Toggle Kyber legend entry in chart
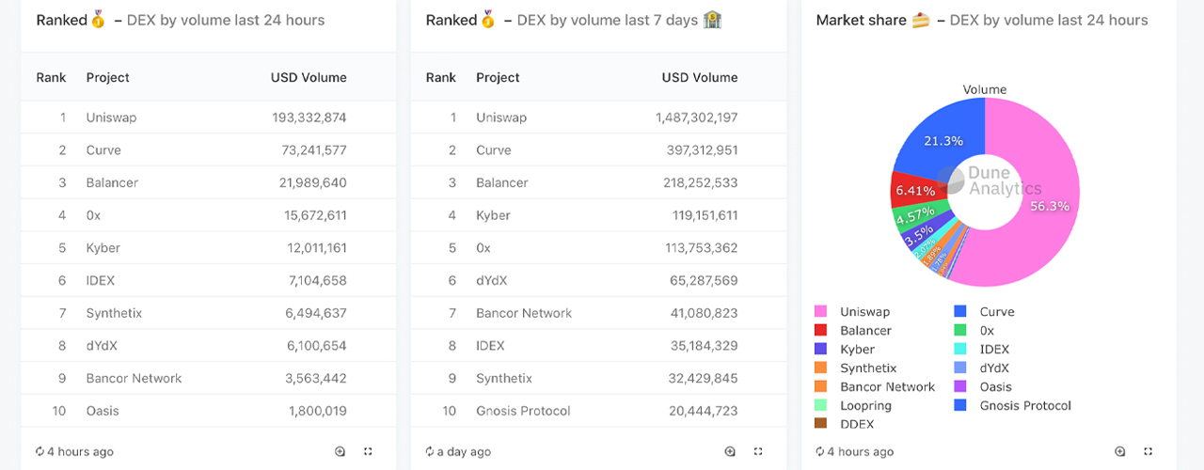 click(844, 349)
